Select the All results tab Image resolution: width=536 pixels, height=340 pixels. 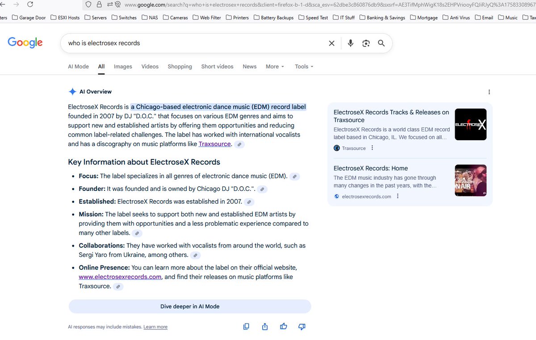pyautogui.click(x=101, y=67)
